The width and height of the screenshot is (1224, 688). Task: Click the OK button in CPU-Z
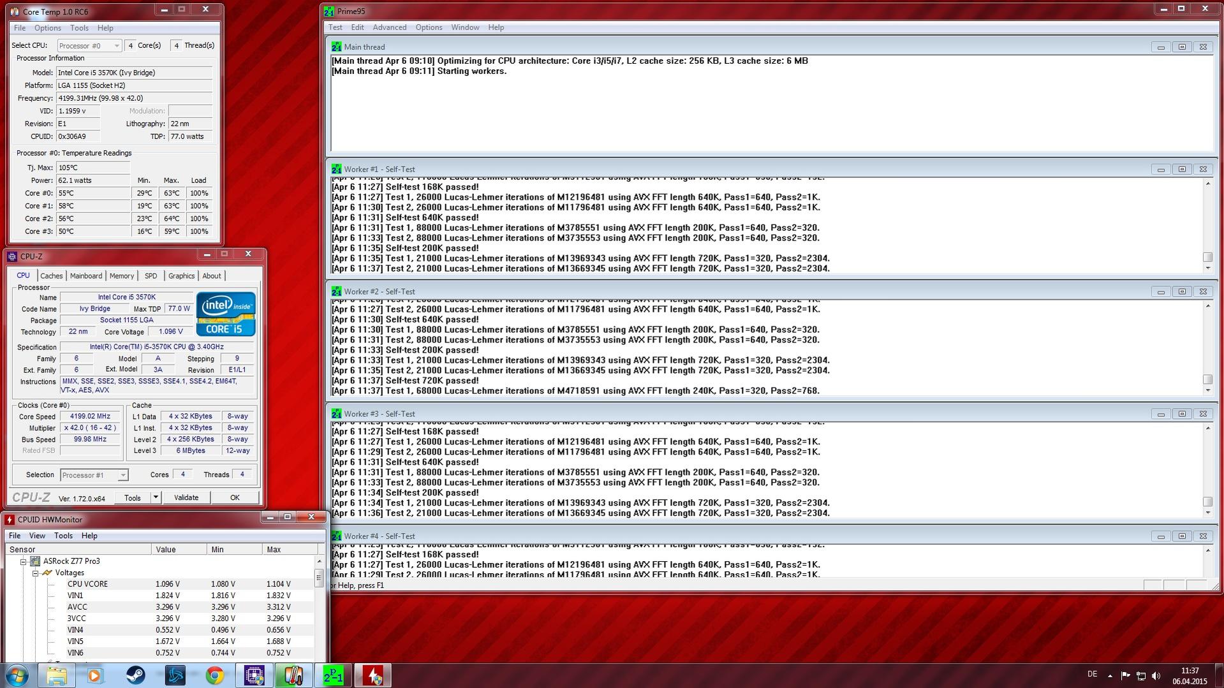click(235, 497)
